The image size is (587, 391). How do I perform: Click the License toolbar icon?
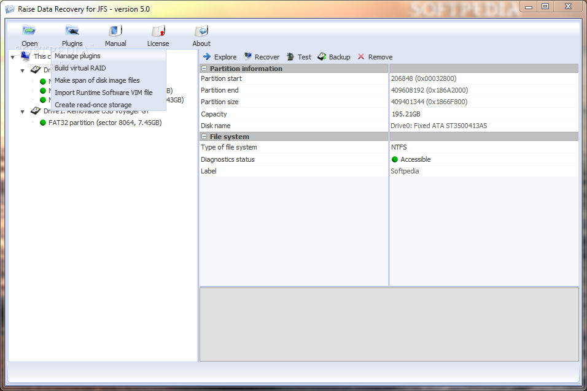coord(158,30)
